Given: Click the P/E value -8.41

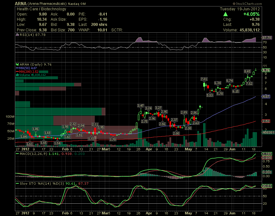Looking at the screenshot, I should [103, 14].
